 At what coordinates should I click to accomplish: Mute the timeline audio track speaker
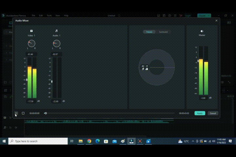[16, 128]
